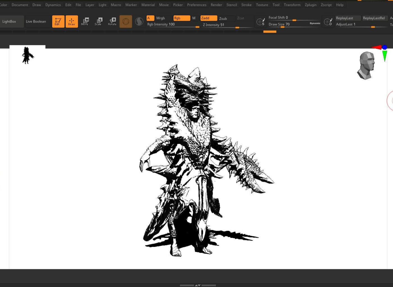The image size is (393, 287).
Task: Collapse the bottom shelf divider arrows
Action: tap(198, 285)
